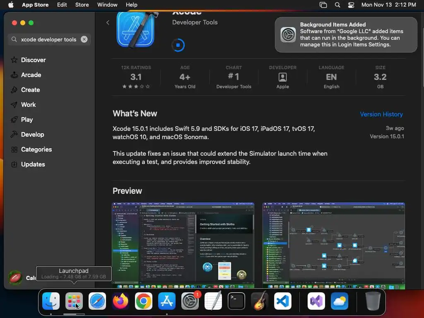424x318 pixels.
Task: Stop the Xcode download in progress
Action: pyautogui.click(x=178, y=45)
